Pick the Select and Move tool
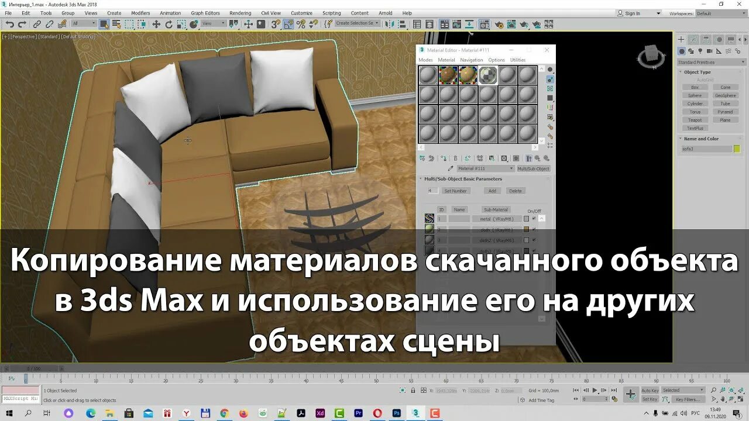Screen dimensions: 749x421 pos(156,24)
